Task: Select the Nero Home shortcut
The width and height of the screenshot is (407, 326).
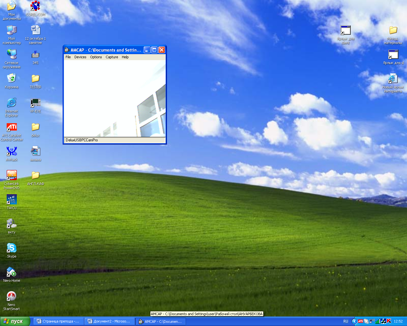Action: pos(12,275)
